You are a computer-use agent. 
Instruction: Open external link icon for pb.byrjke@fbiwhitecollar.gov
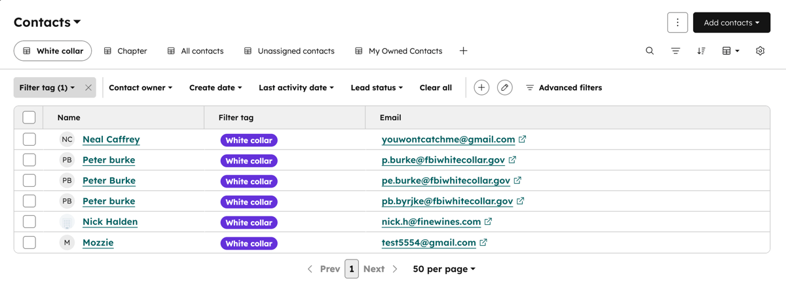coord(520,201)
